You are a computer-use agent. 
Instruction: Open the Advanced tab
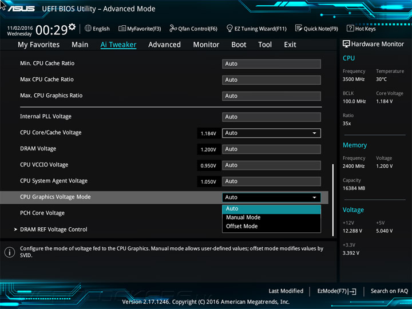pyautogui.click(x=164, y=45)
